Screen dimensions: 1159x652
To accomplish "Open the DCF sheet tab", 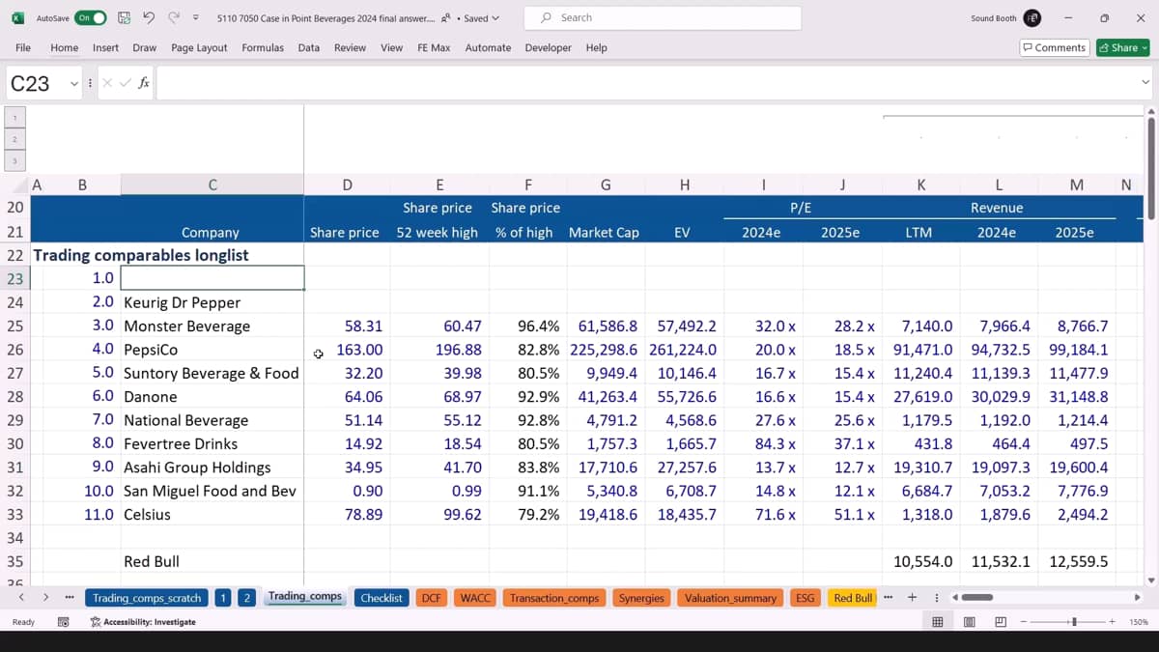I will pyautogui.click(x=431, y=598).
